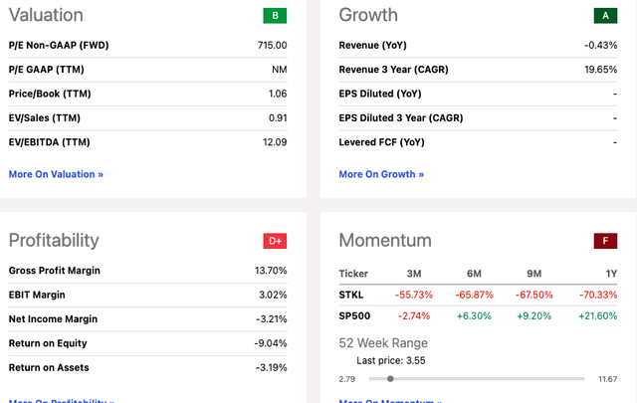Click the Growth section heading

(x=368, y=15)
